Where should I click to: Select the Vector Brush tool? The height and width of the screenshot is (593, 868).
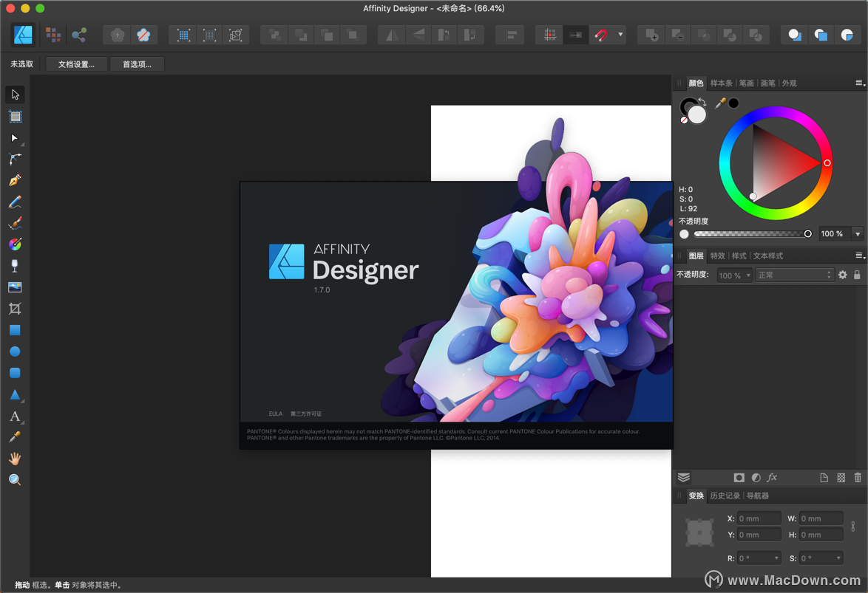[x=15, y=223]
